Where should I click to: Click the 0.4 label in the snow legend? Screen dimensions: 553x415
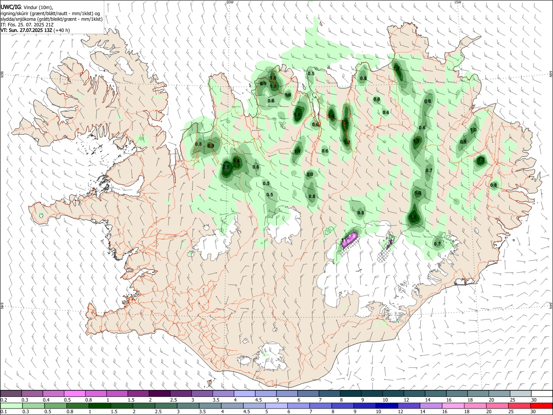point(46,399)
